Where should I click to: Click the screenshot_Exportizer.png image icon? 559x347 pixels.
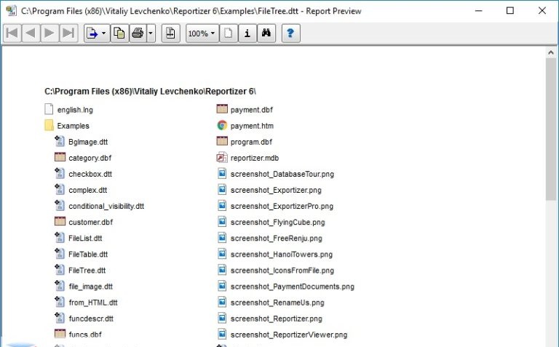[x=222, y=190]
